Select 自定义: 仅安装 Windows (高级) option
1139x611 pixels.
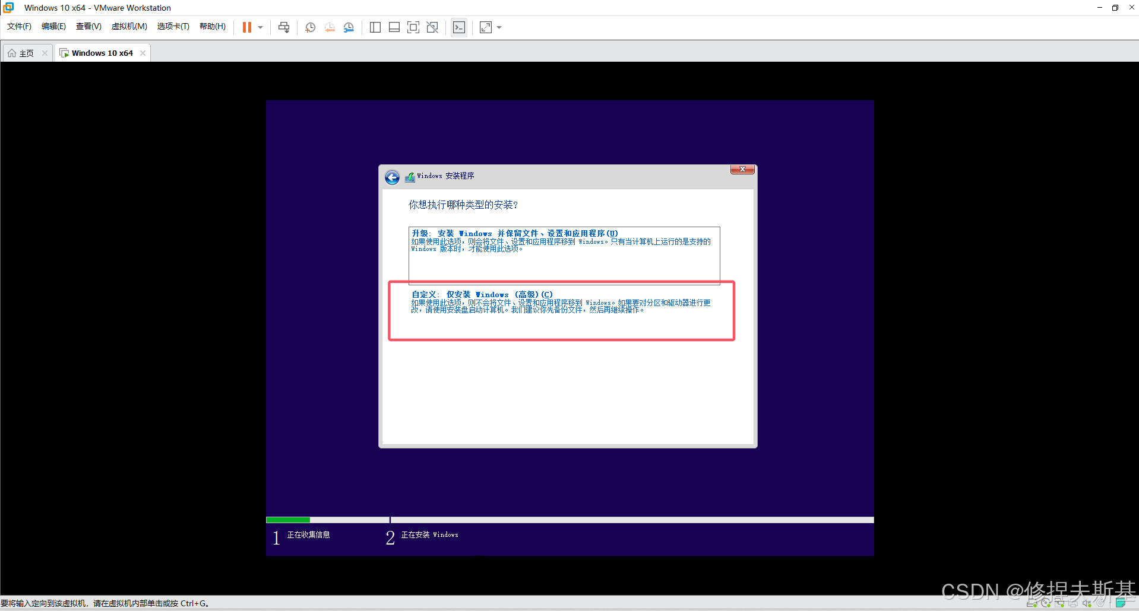tap(561, 310)
